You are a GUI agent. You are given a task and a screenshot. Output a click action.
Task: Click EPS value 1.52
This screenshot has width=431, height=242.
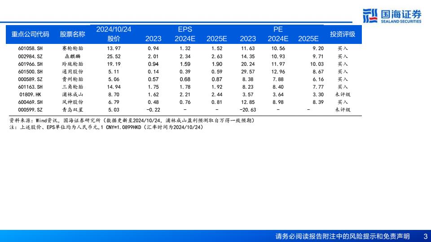pos(217,48)
